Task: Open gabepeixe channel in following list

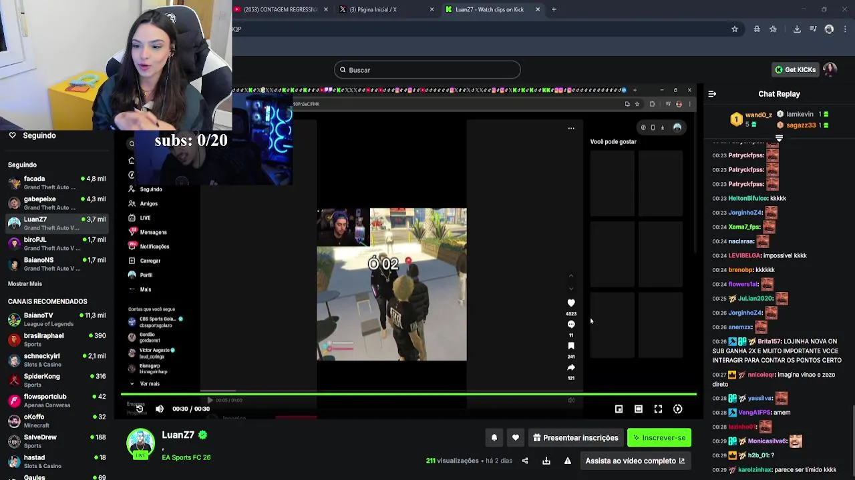Action: 57,203
